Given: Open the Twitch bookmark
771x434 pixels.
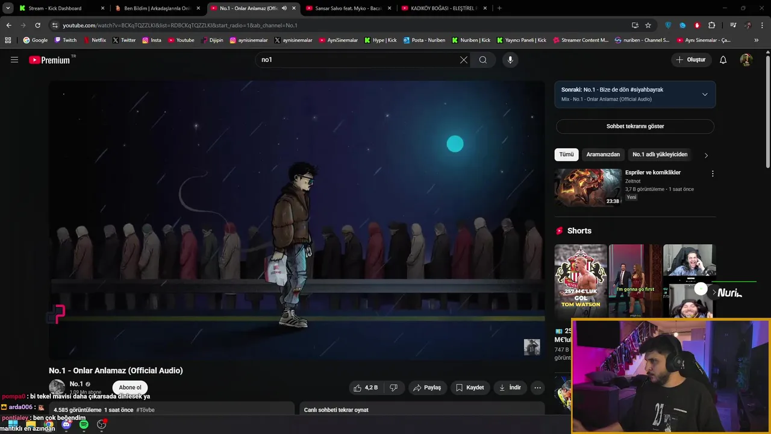Looking at the screenshot, I should (66, 40).
